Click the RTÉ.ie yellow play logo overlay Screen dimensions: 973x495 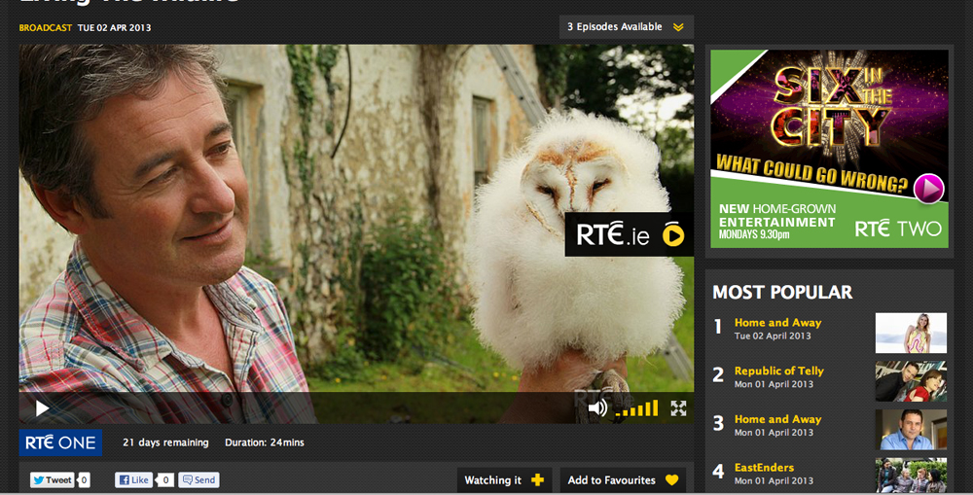(x=630, y=234)
